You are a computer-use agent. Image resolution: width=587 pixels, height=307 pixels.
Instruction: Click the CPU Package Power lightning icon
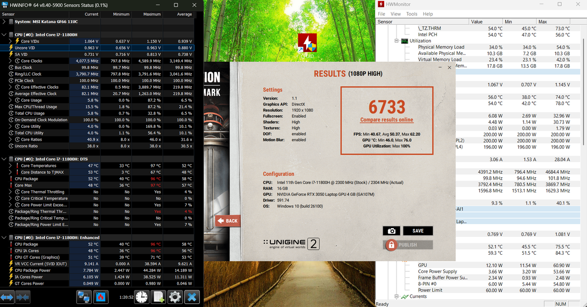pos(11,270)
